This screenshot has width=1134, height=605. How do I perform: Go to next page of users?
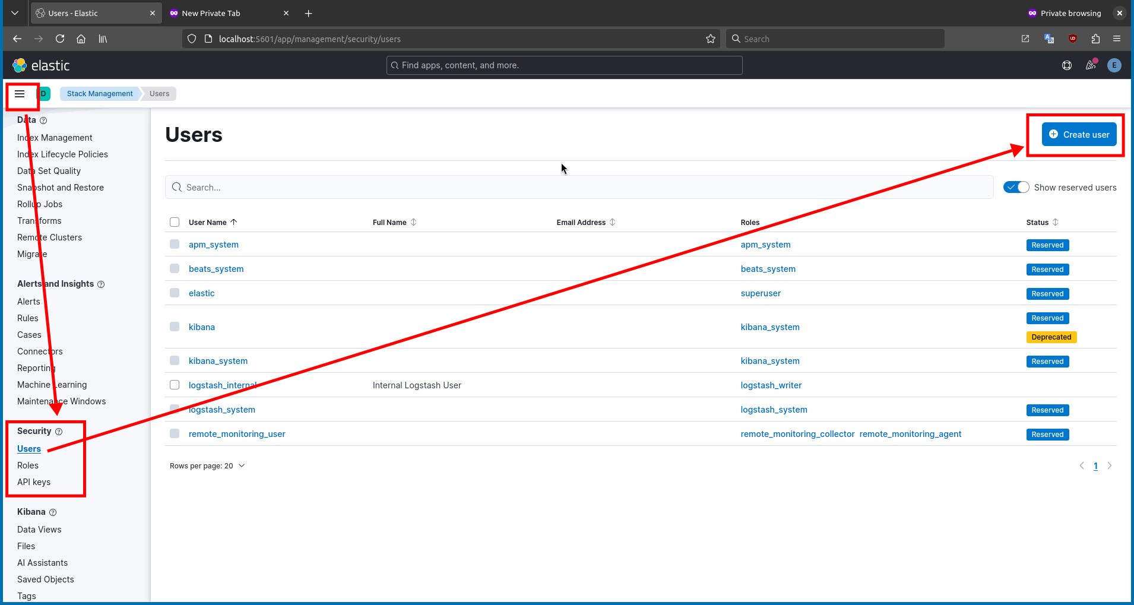pos(1110,465)
